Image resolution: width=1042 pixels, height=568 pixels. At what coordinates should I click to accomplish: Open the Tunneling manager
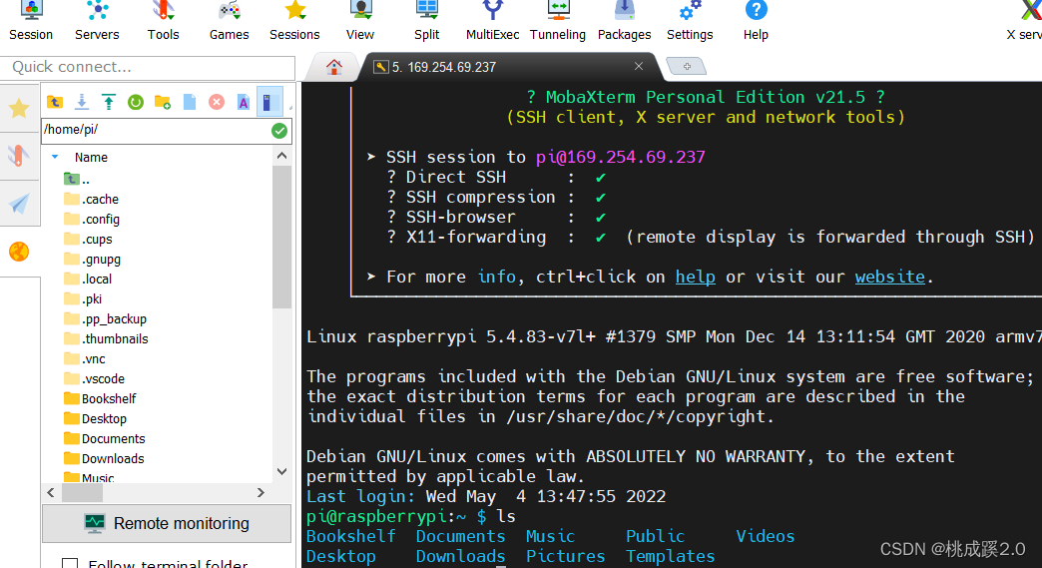(x=558, y=22)
